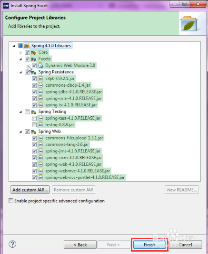
Task: Uncheck the spring-jdbc-4.1.0.RELEASE.jar checkbox
Action: pyautogui.click(x=34, y=92)
